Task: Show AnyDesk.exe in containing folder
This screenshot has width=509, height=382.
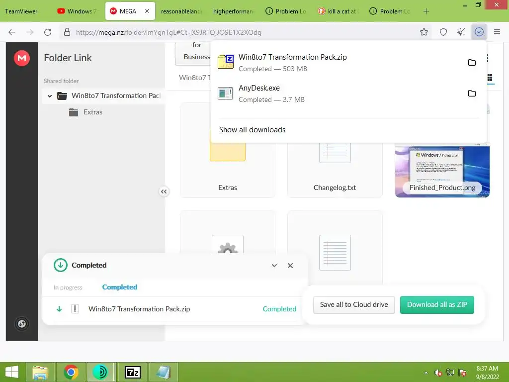Action: pyautogui.click(x=472, y=93)
